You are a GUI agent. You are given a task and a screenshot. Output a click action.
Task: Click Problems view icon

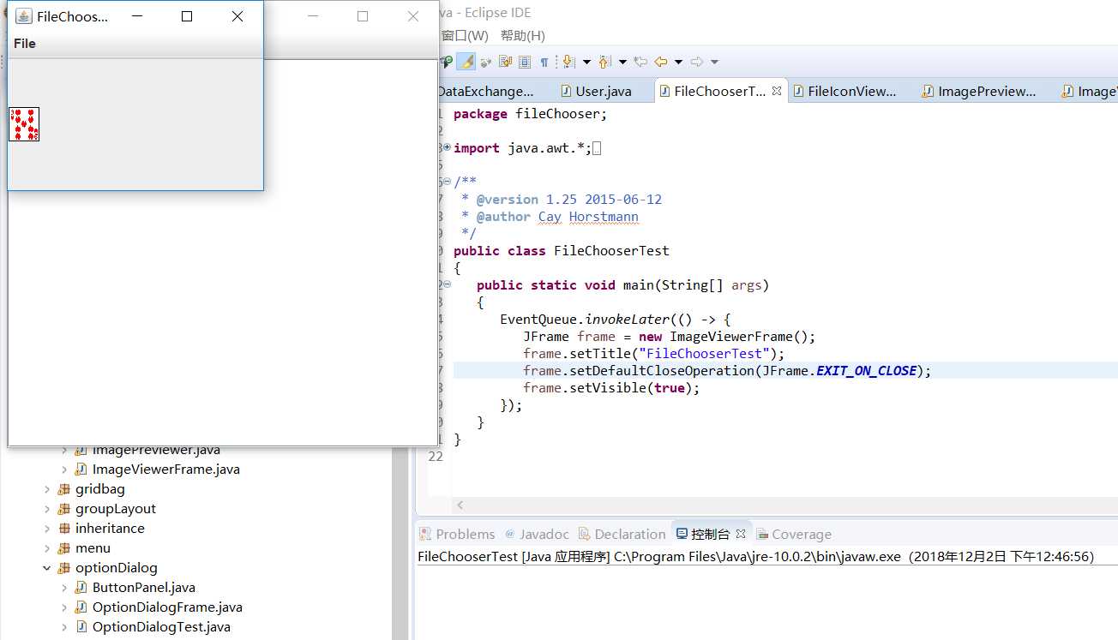425,534
